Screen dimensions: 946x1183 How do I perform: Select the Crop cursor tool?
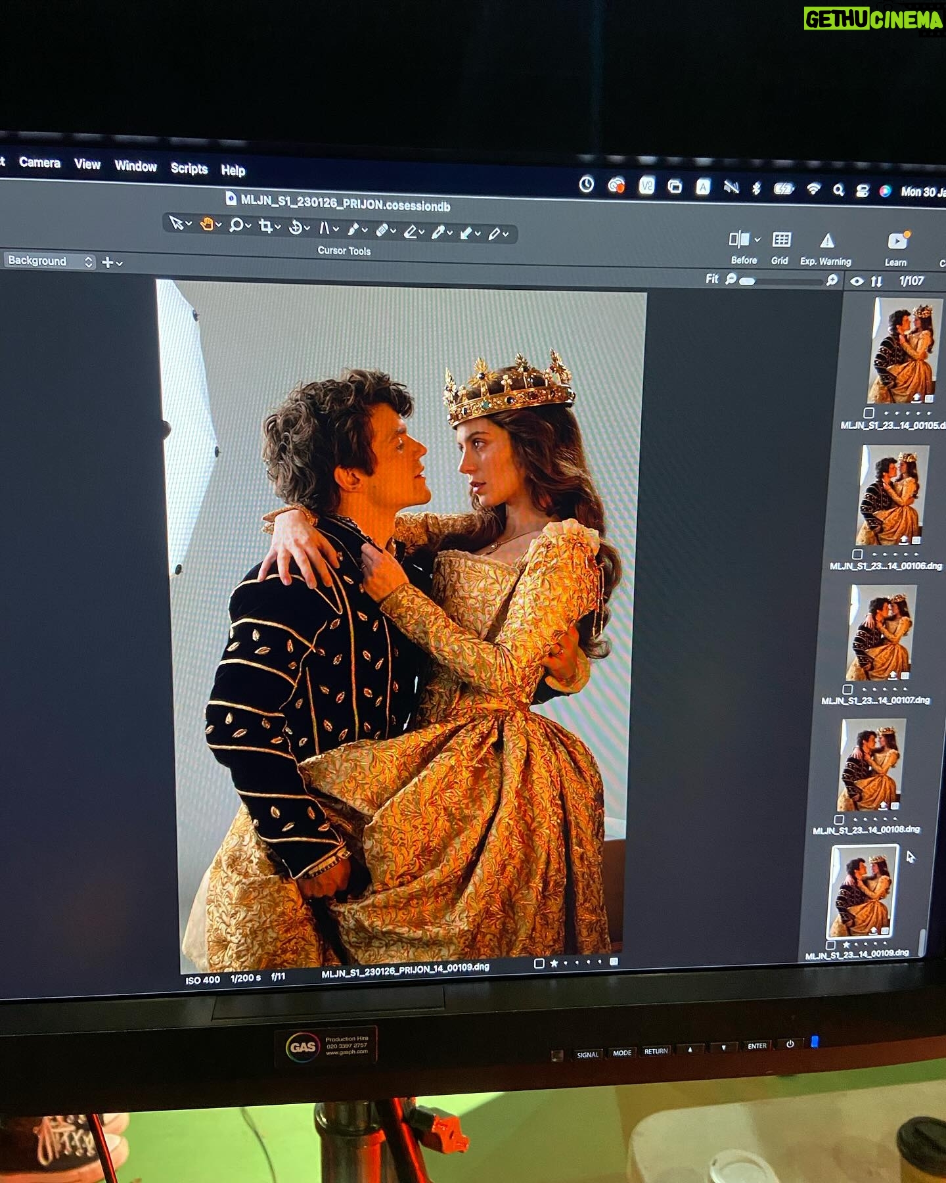tap(265, 227)
